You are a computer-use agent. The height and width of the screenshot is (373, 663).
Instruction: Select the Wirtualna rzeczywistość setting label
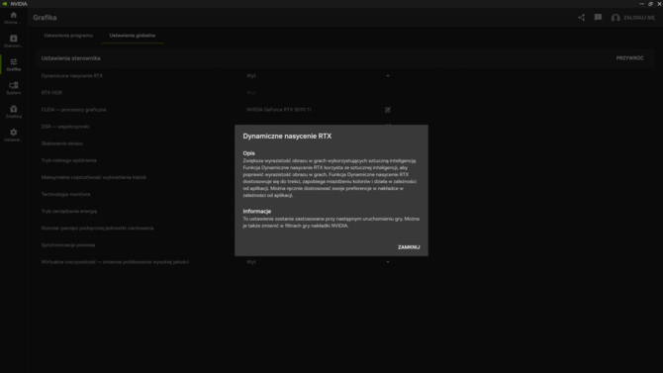click(x=115, y=262)
